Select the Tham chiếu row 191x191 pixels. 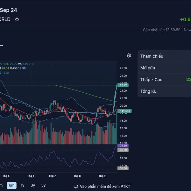(164, 56)
